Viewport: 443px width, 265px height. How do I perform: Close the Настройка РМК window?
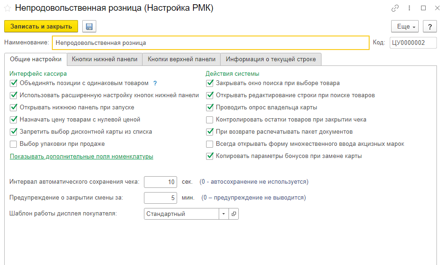[437, 8]
